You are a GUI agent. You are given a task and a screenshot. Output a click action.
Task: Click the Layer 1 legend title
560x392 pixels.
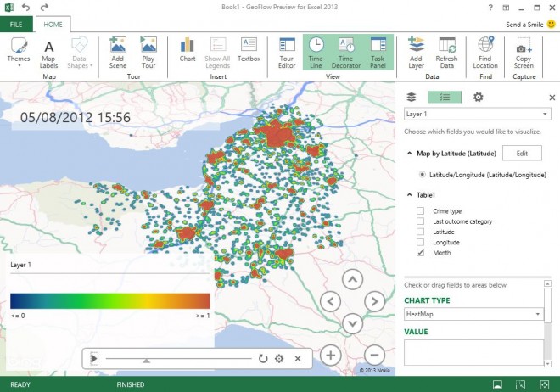click(20, 265)
